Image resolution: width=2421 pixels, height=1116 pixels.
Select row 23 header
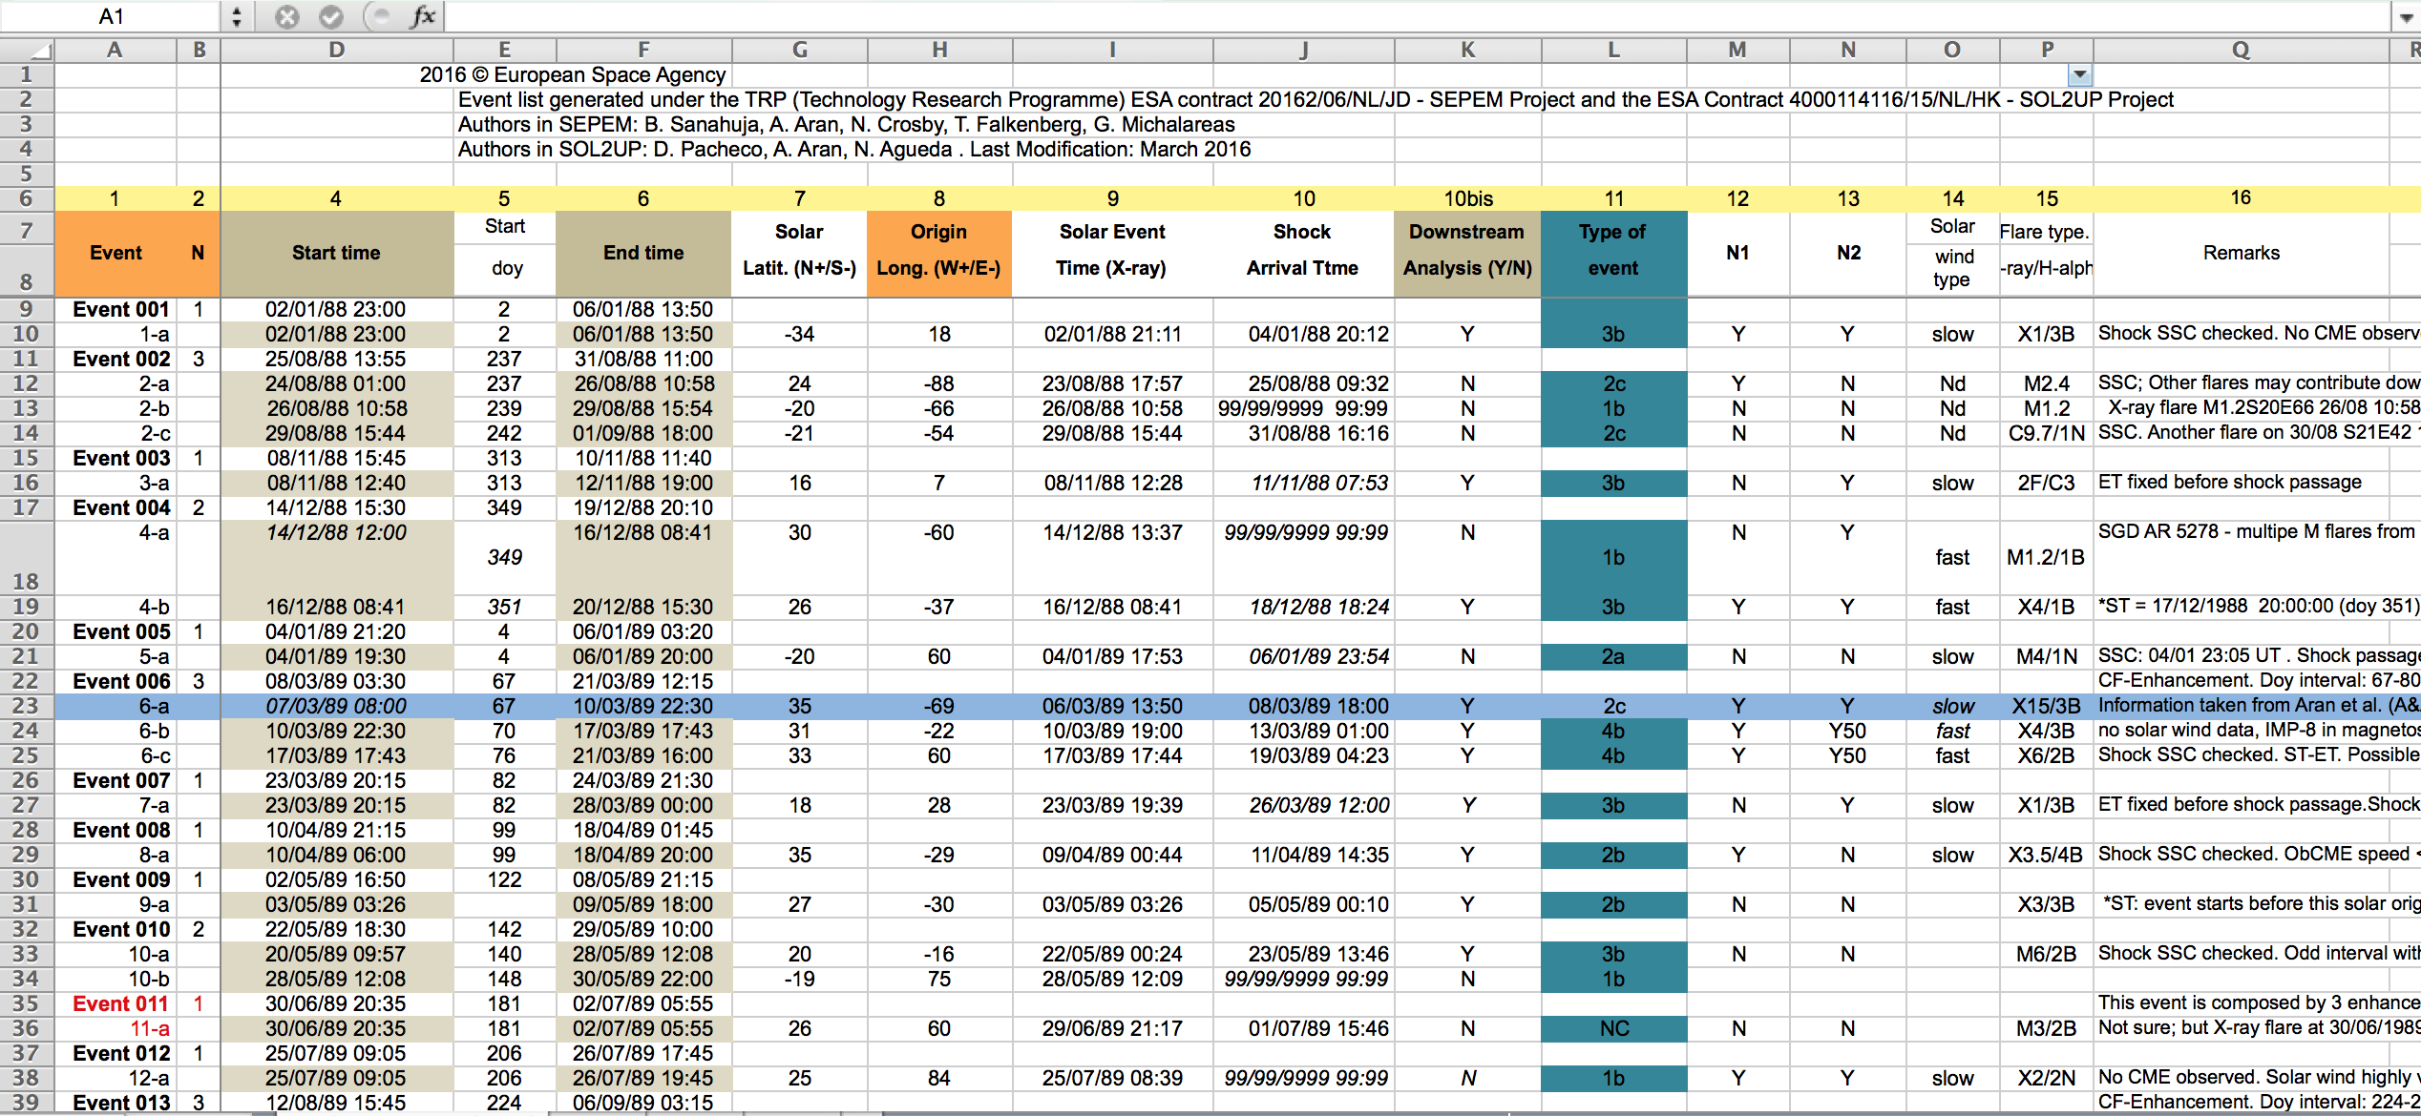point(26,706)
